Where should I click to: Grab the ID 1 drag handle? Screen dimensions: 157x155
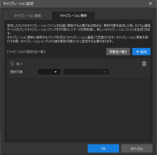pyautogui.click(x=12, y=64)
